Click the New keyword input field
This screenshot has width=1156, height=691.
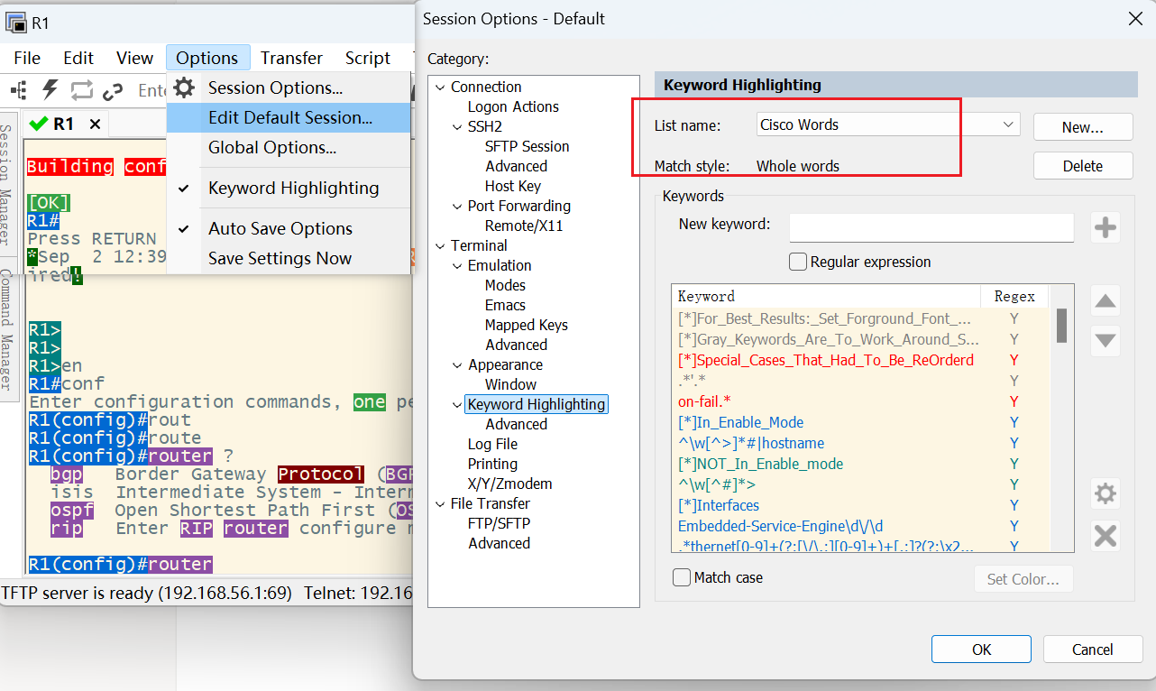click(931, 227)
